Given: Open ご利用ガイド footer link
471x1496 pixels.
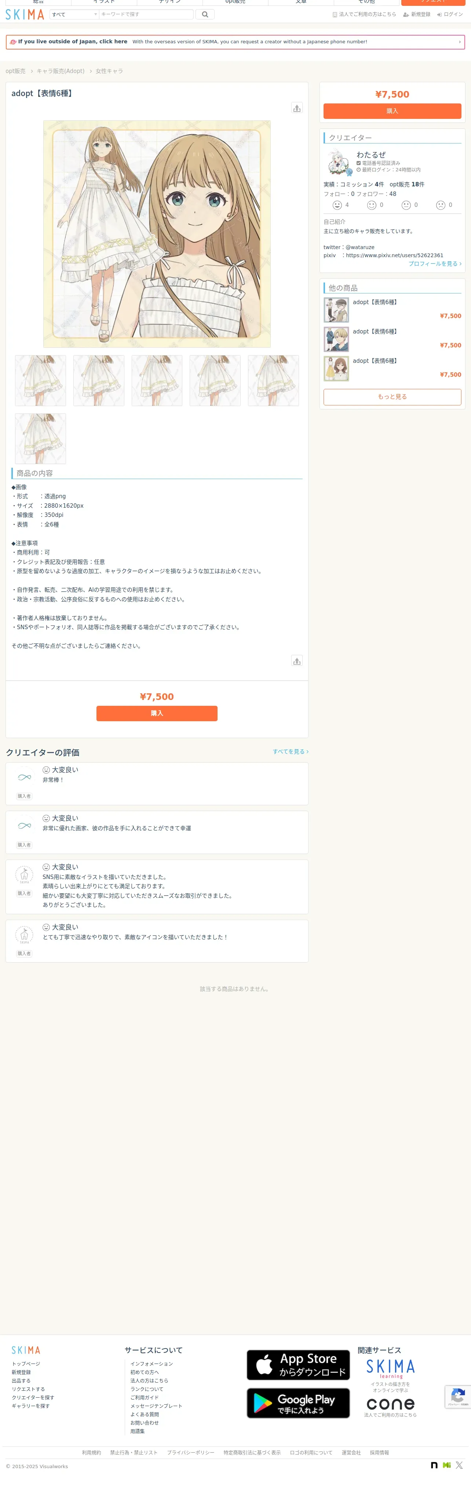Looking at the screenshot, I should pos(145,1397).
